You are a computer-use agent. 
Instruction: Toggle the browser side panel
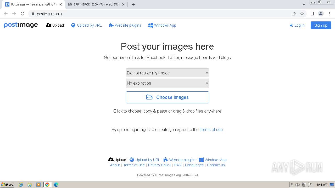point(312,14)
